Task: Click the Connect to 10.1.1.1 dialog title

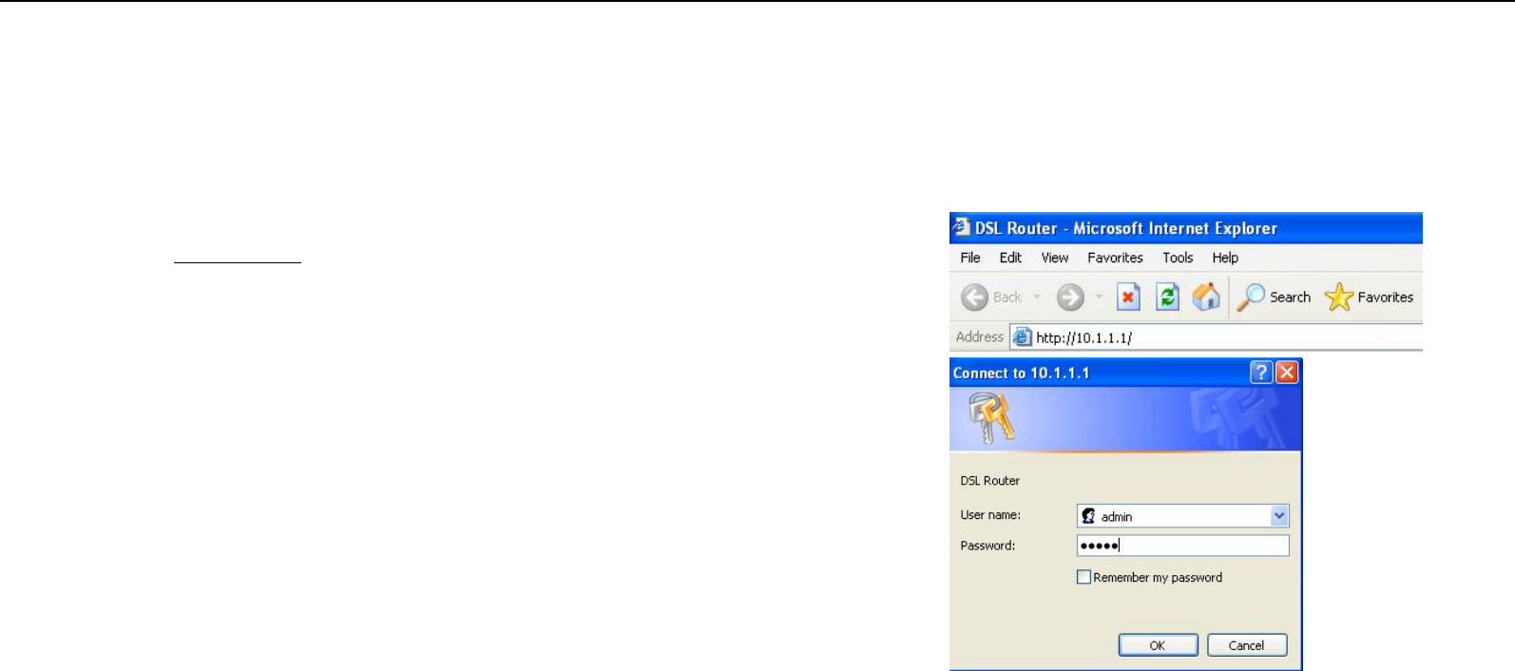Action: click(x=1022, y=373)
